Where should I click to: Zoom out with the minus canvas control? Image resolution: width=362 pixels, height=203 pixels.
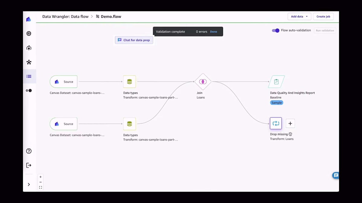(40, 182)
